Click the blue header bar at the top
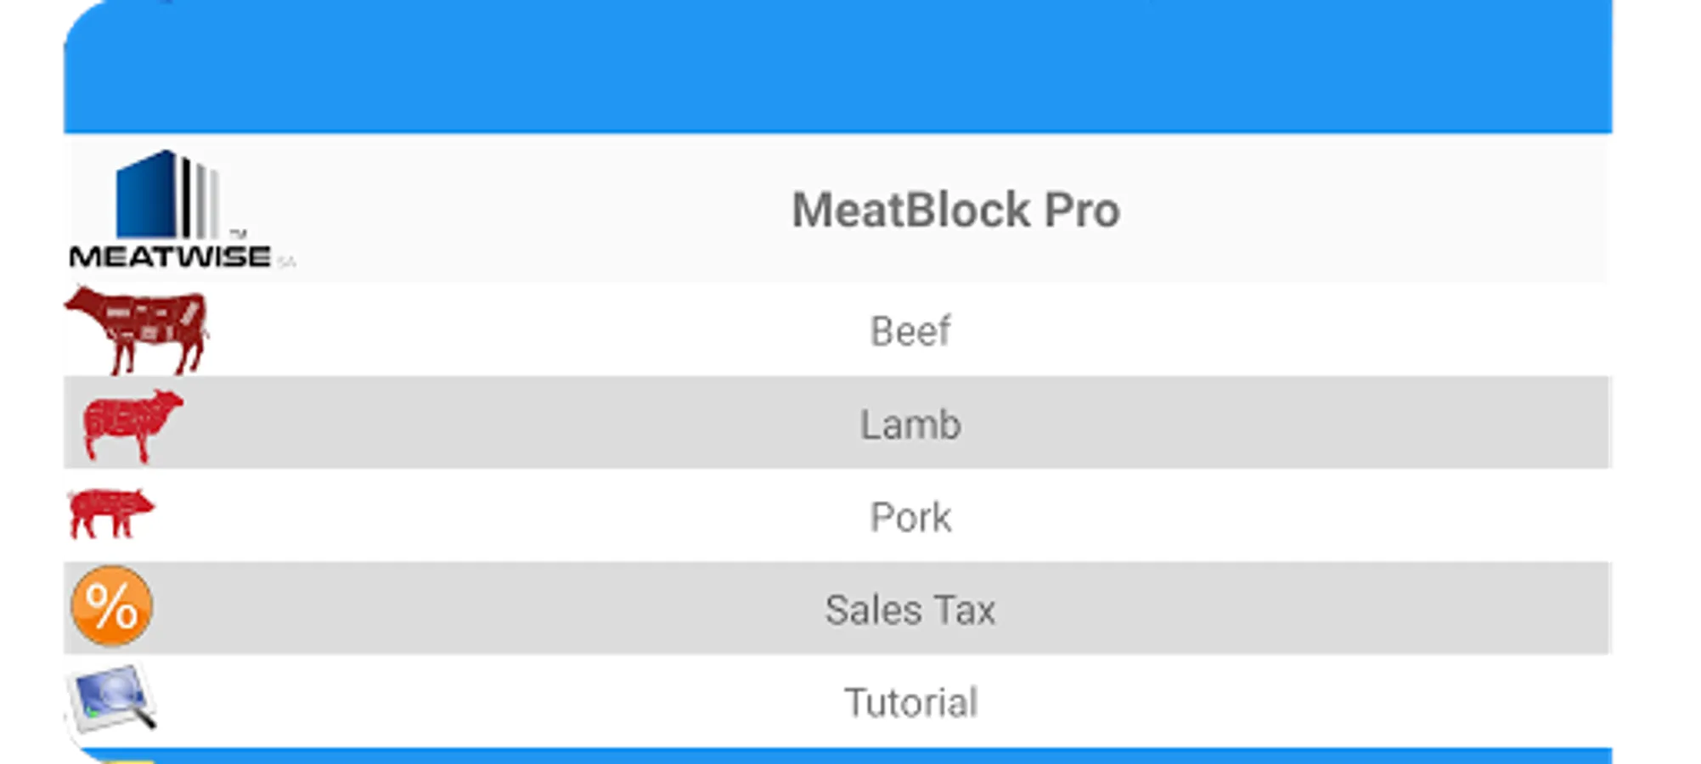 (x=838, y=68)
